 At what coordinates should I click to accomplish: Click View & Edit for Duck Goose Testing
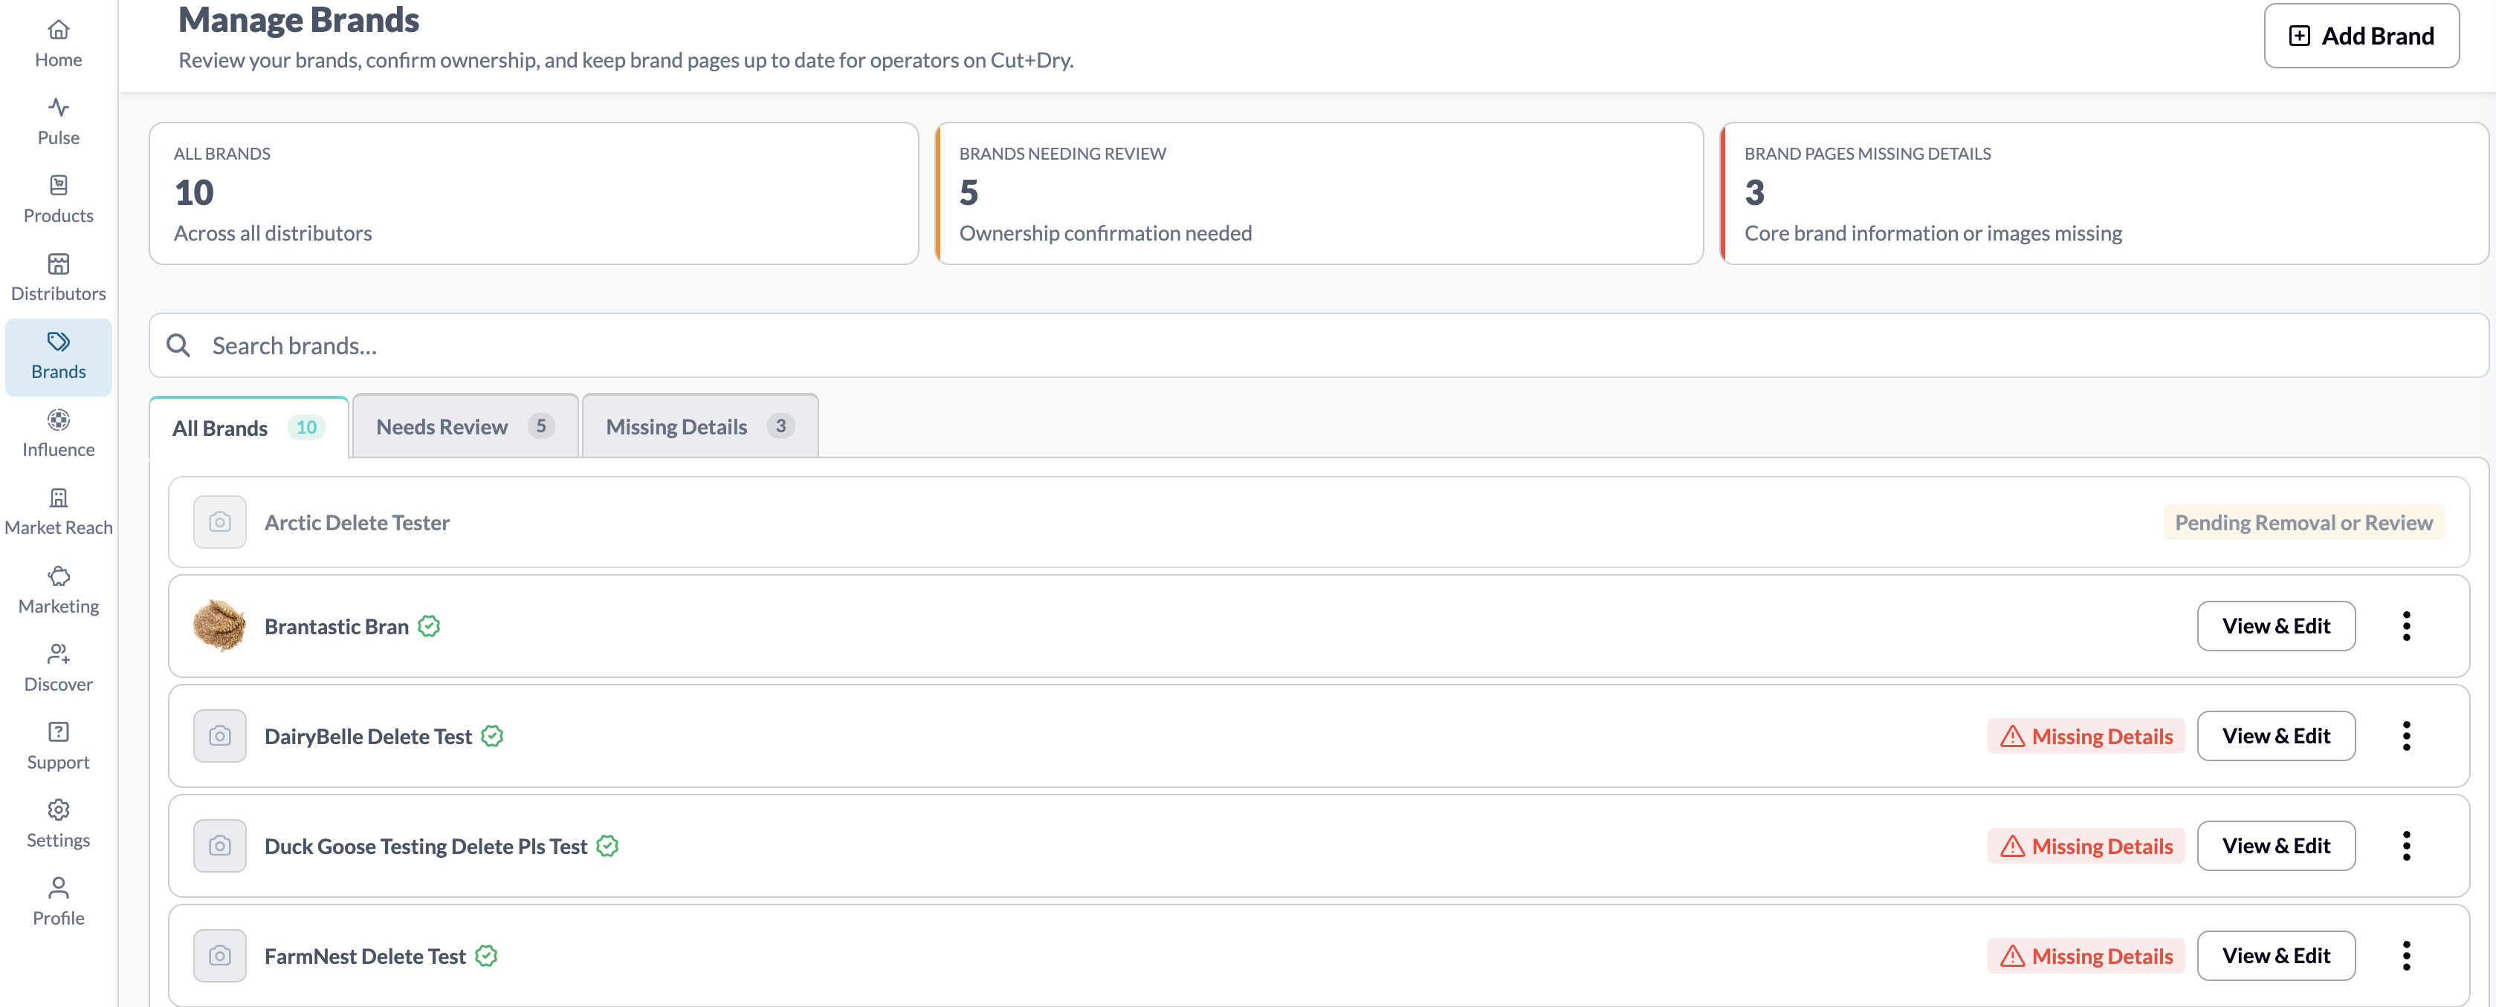pos(2276,845)
